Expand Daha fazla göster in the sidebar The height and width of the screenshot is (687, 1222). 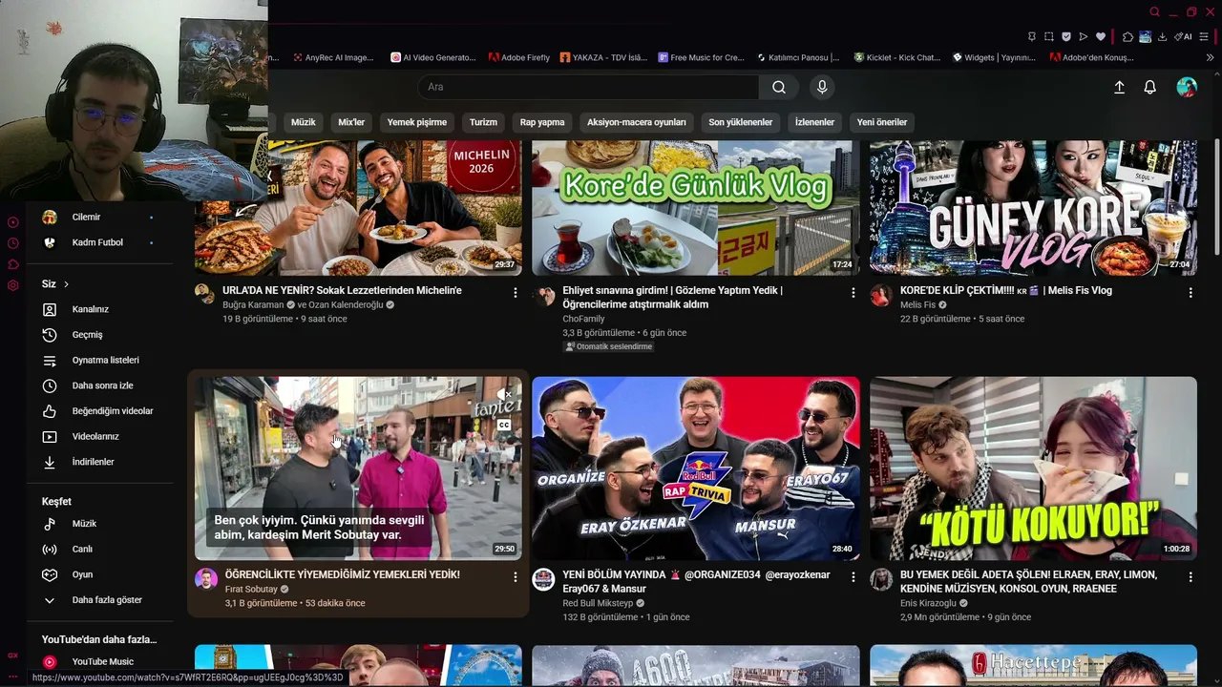tap(100, 600)
